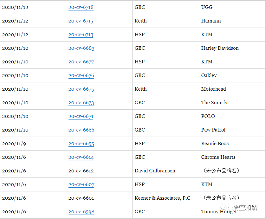The image size is (266, 219).
Task: Click GBC in the UGG row
Action: (x=139, y=7)
